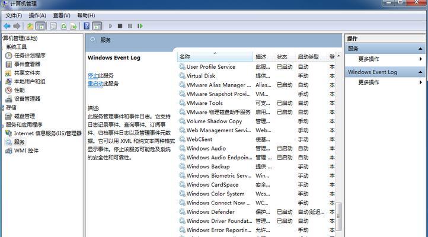Sort by the 状态 column header
The image size is (428, 237).
(x=285, y=57)
